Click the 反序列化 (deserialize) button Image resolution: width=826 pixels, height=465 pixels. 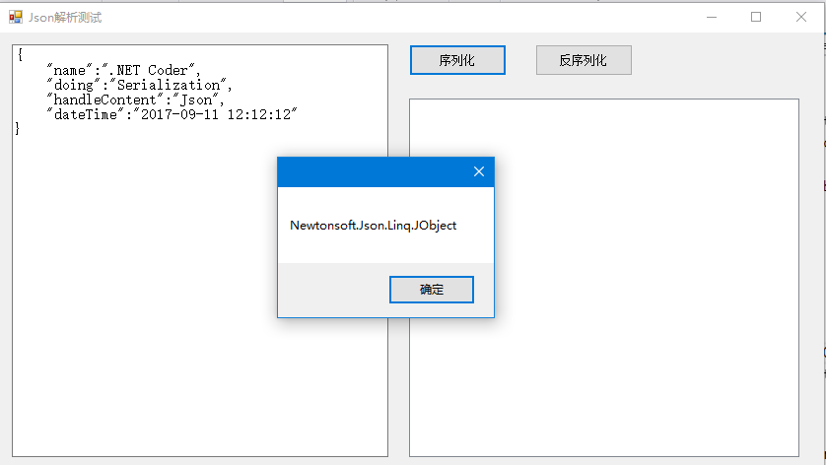[584, 60]
